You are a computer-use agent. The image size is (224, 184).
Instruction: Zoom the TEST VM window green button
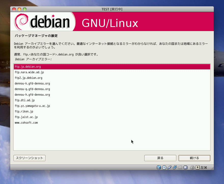(x=25, y=9)
